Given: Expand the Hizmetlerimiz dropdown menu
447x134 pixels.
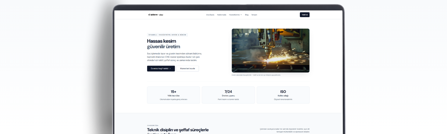Looking at the screenshot, I should (x=235, y=15).
